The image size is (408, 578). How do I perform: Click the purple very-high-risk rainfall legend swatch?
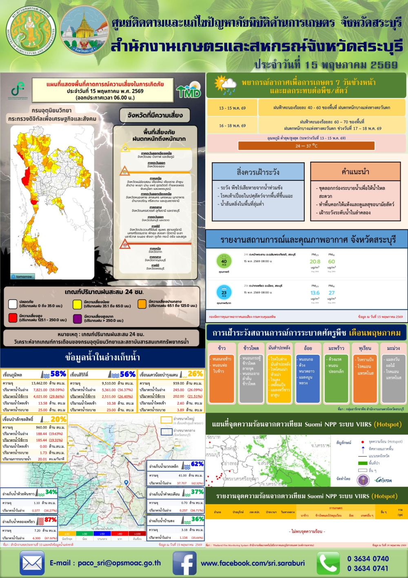[x=77, y=318]
